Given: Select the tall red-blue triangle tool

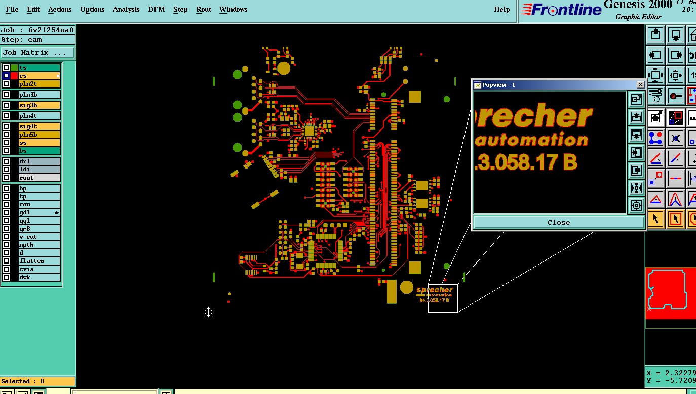Looking at the screenshot, I should pos(675,199).
